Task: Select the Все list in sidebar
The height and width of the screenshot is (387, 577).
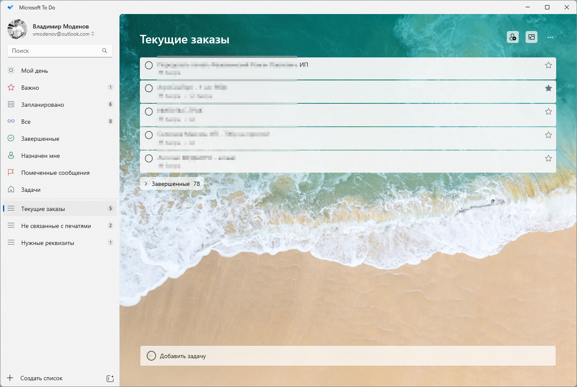Action: [x=60, y=122]
